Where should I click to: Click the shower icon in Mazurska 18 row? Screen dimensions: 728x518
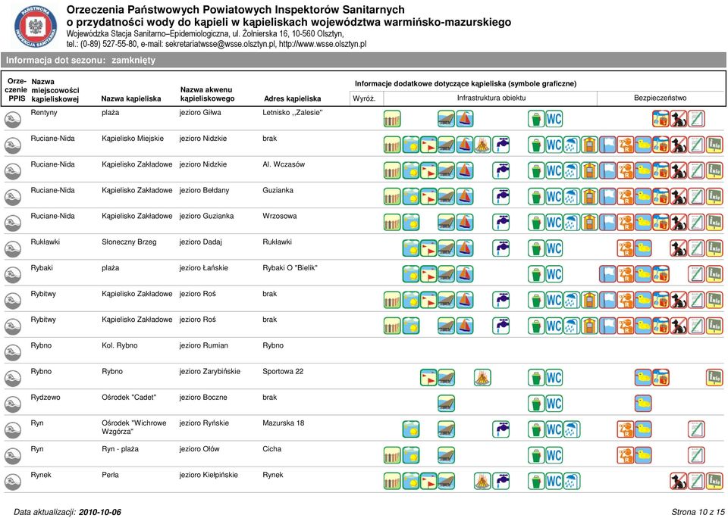(572, 429)
